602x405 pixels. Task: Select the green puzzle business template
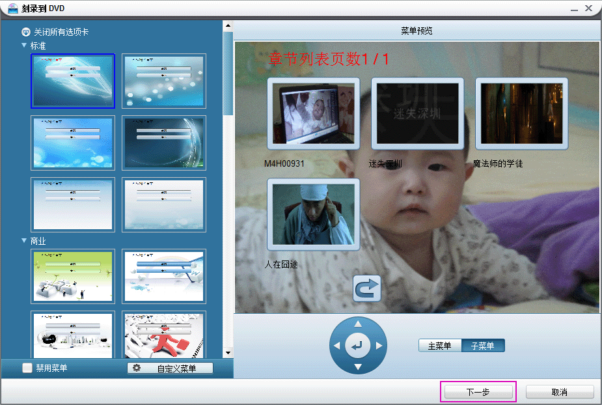[x=73, y=276]
